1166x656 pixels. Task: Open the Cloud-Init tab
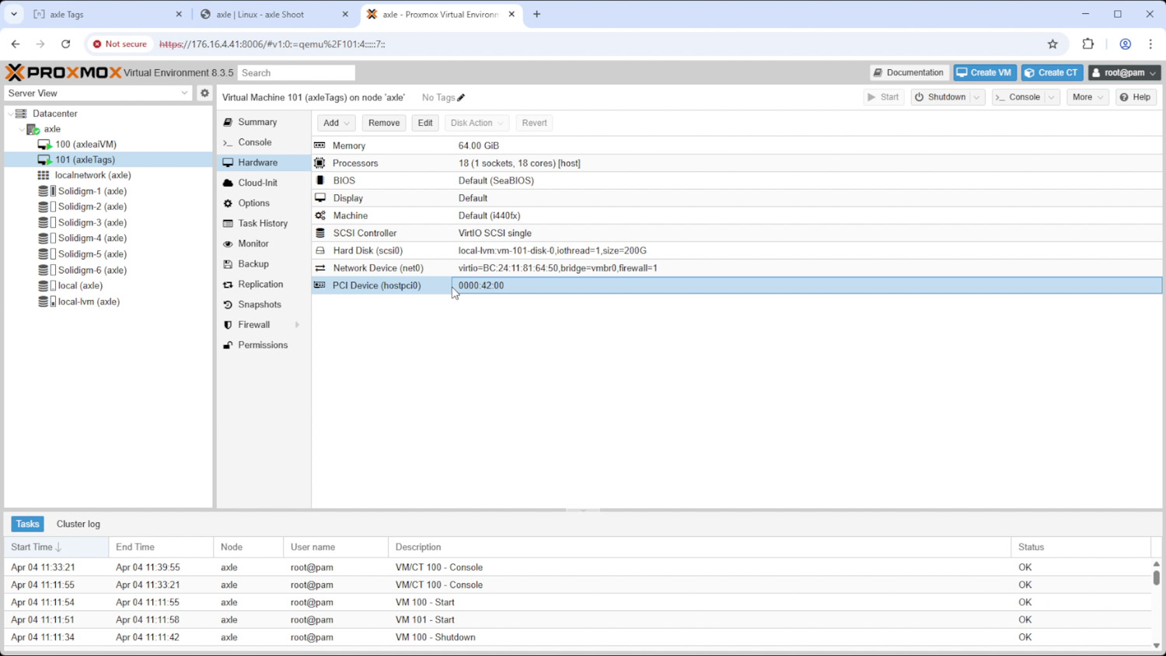pyautogui.click(x=263, y=183)
